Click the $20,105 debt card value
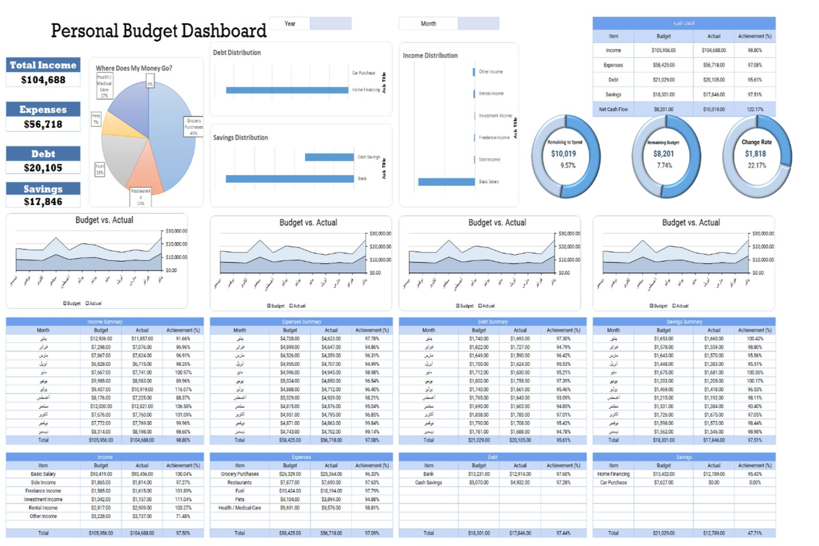 tap(43, 168)
